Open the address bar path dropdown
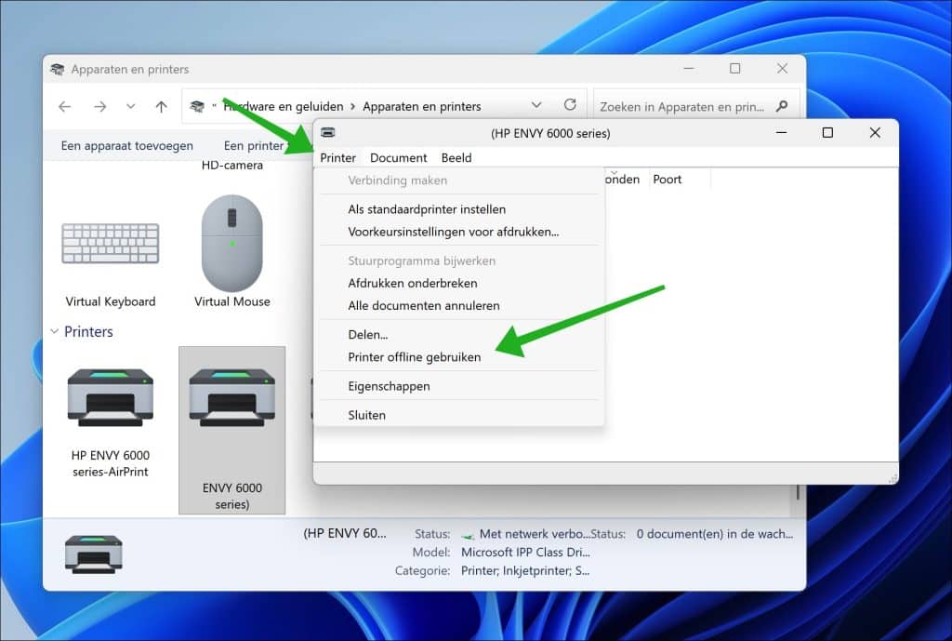The width and height of the screenshot is (952, 641). (x=537, y=104)
